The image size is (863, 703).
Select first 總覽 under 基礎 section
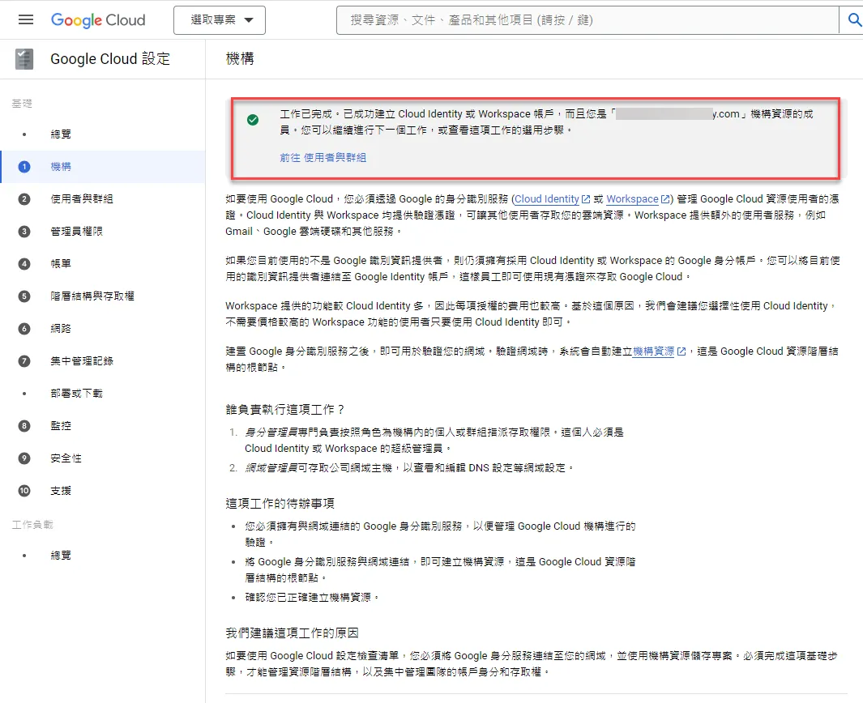tap(61, 134)
